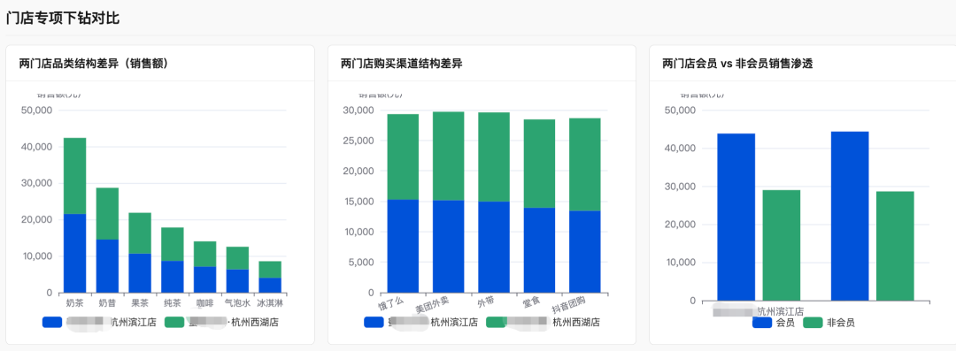Click the blue 会员 bar for 杭州滨江店
This screenshot has width=956, height=351.
[x=736, y=217]
